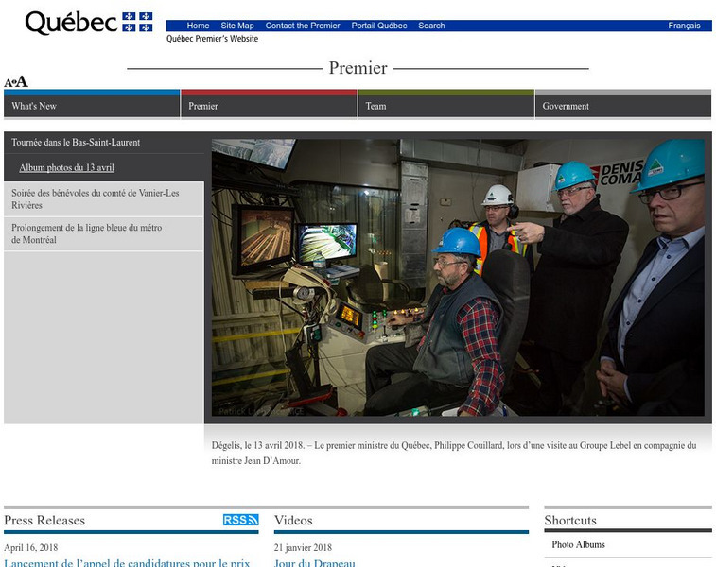Viewport: 716px width, 567px height.
Task: Click the April 16, 2018 date
Action: [x=30, y=547]
